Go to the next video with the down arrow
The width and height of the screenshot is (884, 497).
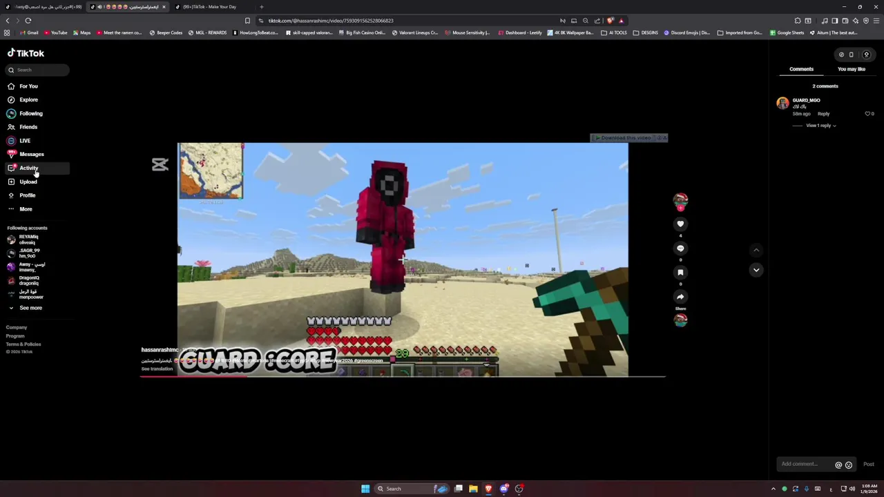point(756,270)
